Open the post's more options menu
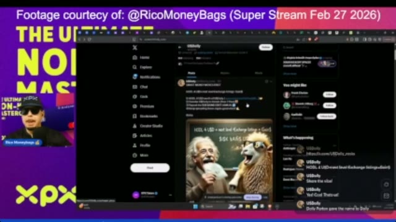396x222 pixels. [271, 81]
